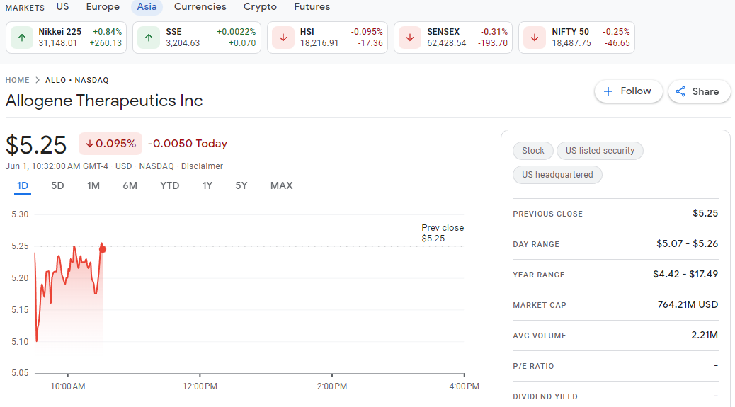Click the SENSEX red down arrow icon
The image size is (735, 407).
(x=410, y=38)
